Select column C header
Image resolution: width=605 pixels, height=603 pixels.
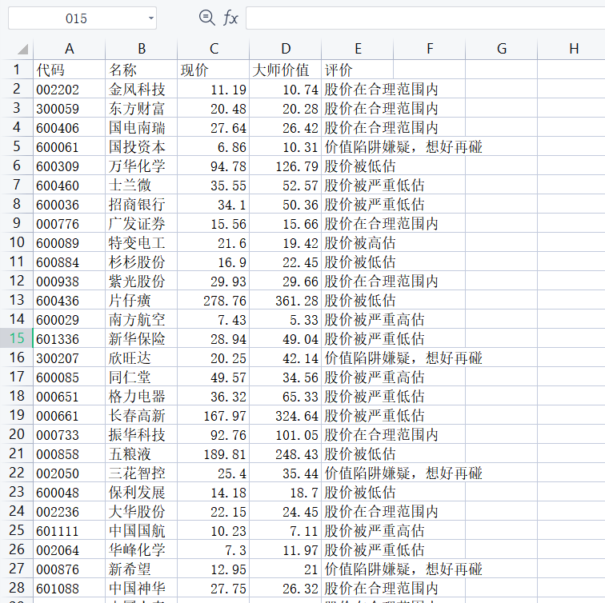(x=214, y=49)
